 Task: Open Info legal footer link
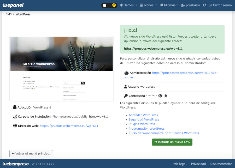coord(180,164)
